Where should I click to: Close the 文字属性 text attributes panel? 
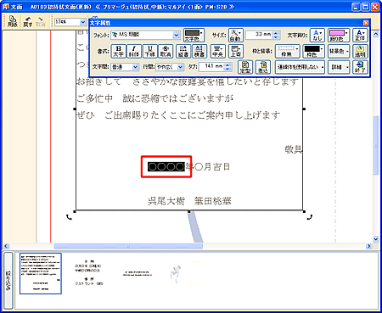point(366,23)
